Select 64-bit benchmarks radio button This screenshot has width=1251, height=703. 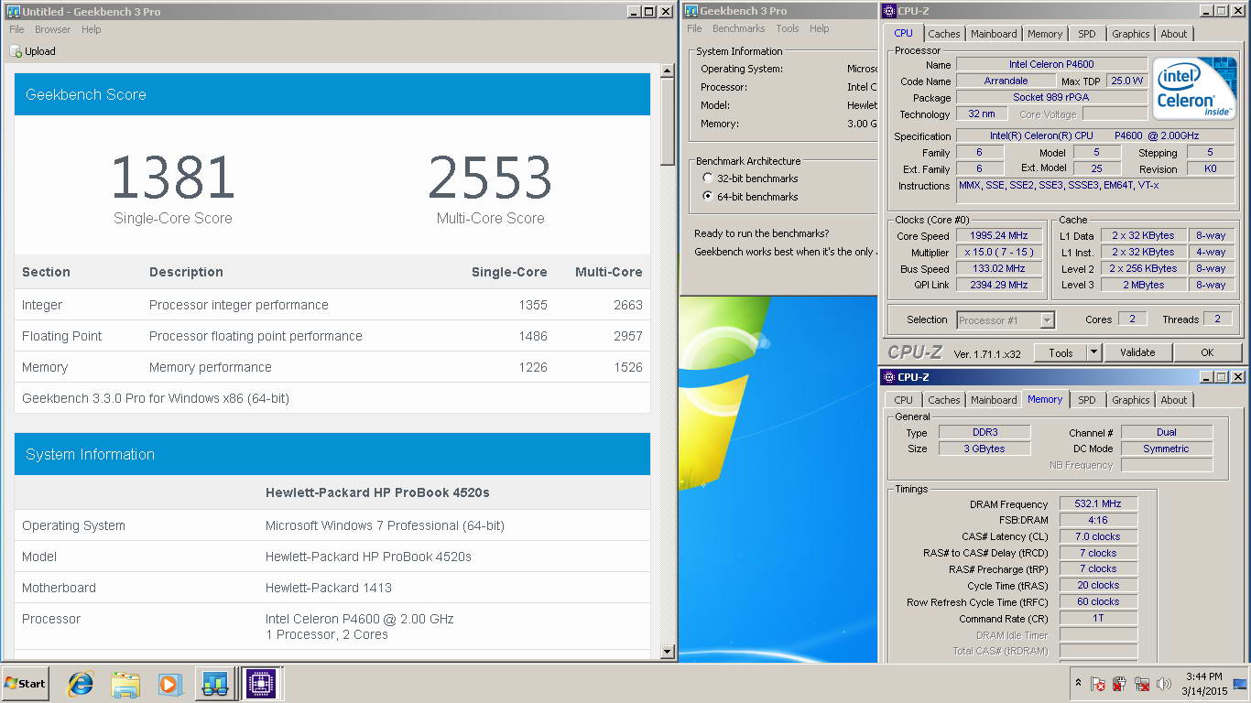pos(707,197)
